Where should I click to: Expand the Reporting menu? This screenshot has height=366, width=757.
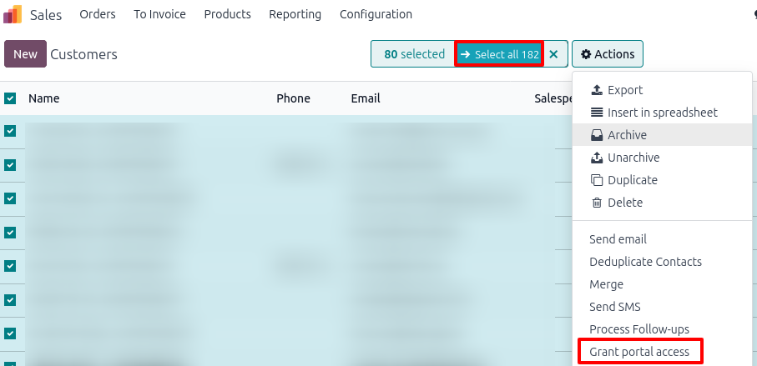click(295, 14)
